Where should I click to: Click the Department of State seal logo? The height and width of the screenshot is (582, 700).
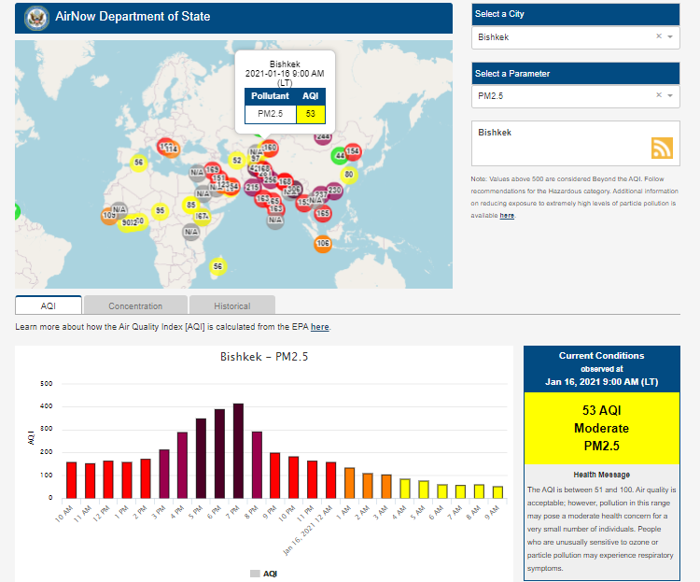36,17
